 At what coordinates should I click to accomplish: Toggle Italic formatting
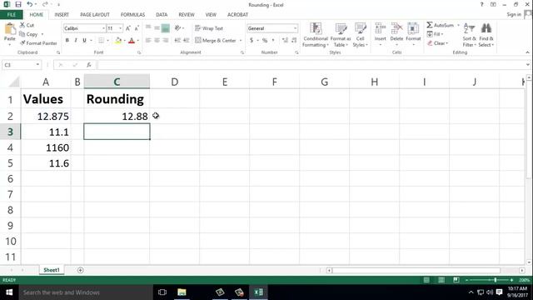pyautogui.click(x=76, y=40)
